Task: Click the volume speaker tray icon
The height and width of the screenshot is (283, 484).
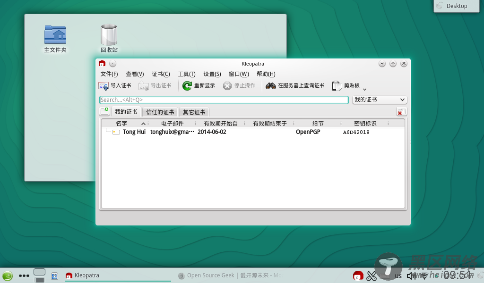Action: click(411, 276)
